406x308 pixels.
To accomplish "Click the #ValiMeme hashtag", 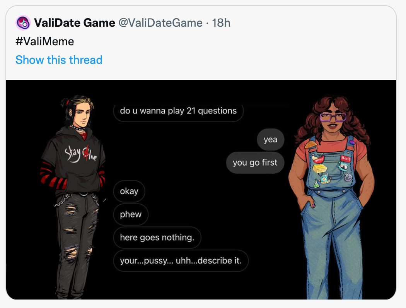I will (x=45, y=41).
